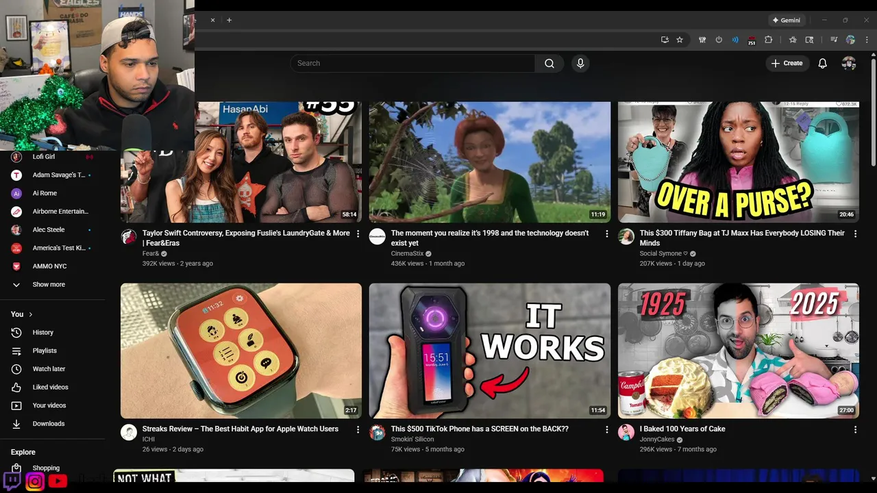Open the Chrome profile avatar
This screenshot has height=493, width=877.
(850, 40)
